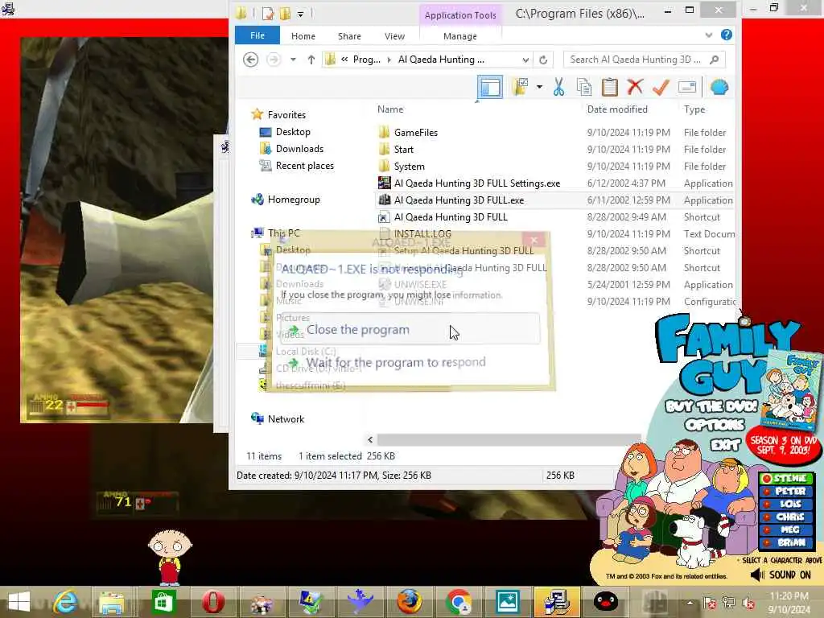Click the Prog... breadcrumb in address bar
824x618 pixels.
(x=367, y=60)
